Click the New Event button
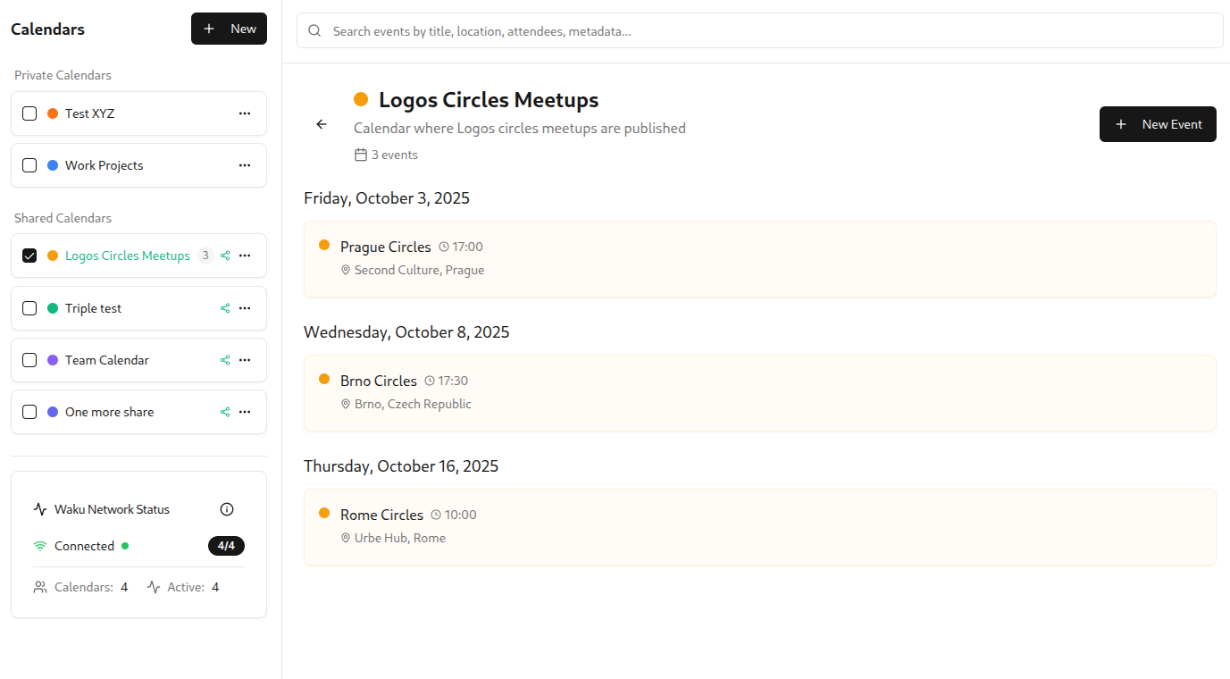This screenshot has width=1230, height=679. point(1158,124)
